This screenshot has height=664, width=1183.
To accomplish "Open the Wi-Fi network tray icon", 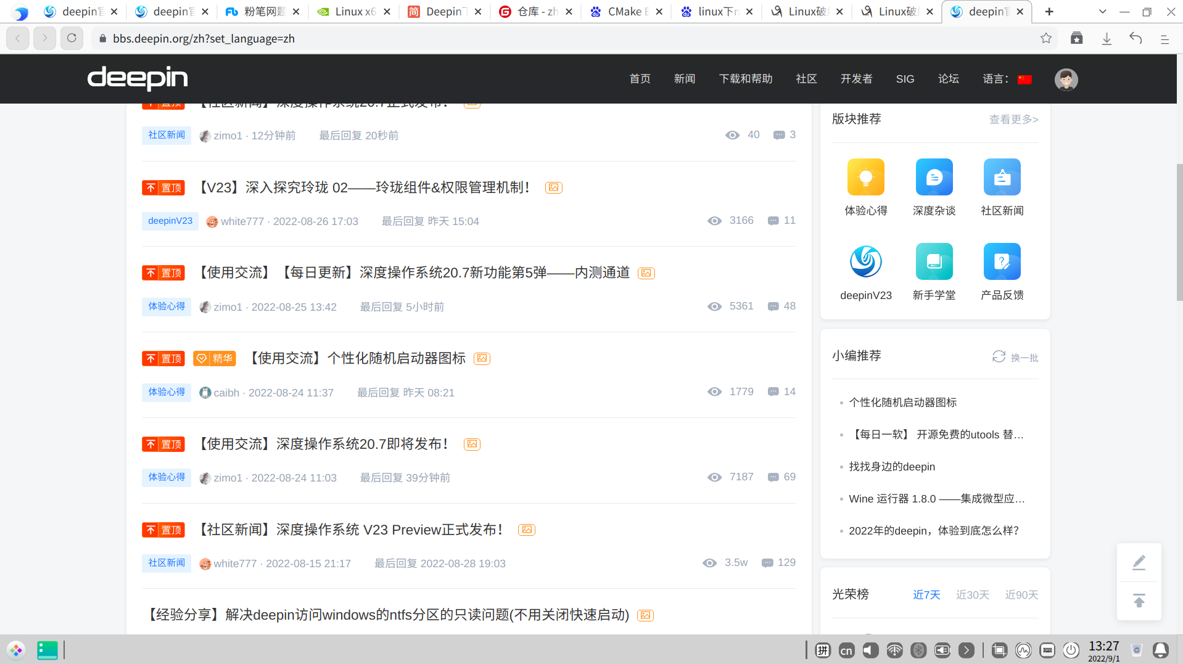I will click(894, 650).
